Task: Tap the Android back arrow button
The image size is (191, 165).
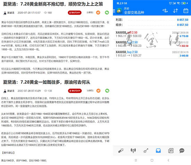Action: tap(168, 160)
